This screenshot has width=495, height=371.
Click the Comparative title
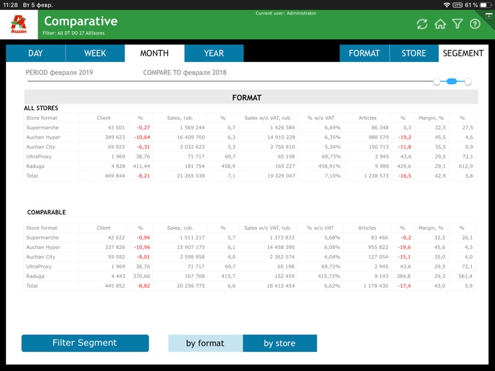[81, 21]
